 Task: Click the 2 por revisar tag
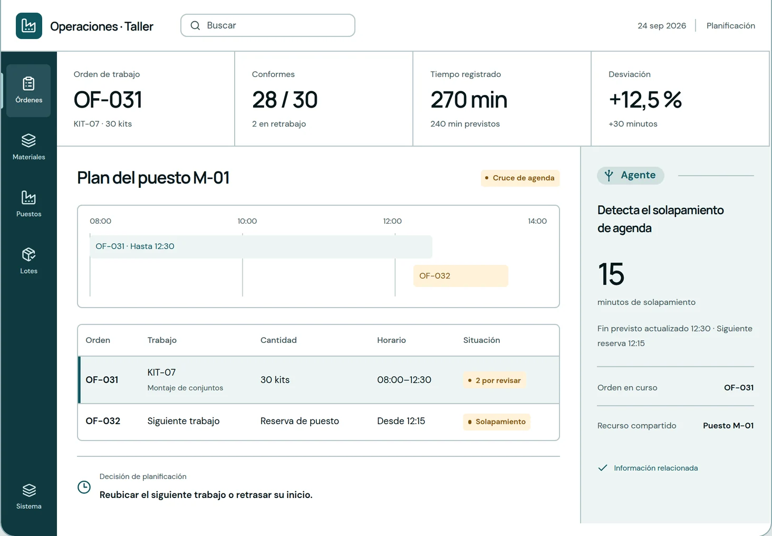[494, 380]
